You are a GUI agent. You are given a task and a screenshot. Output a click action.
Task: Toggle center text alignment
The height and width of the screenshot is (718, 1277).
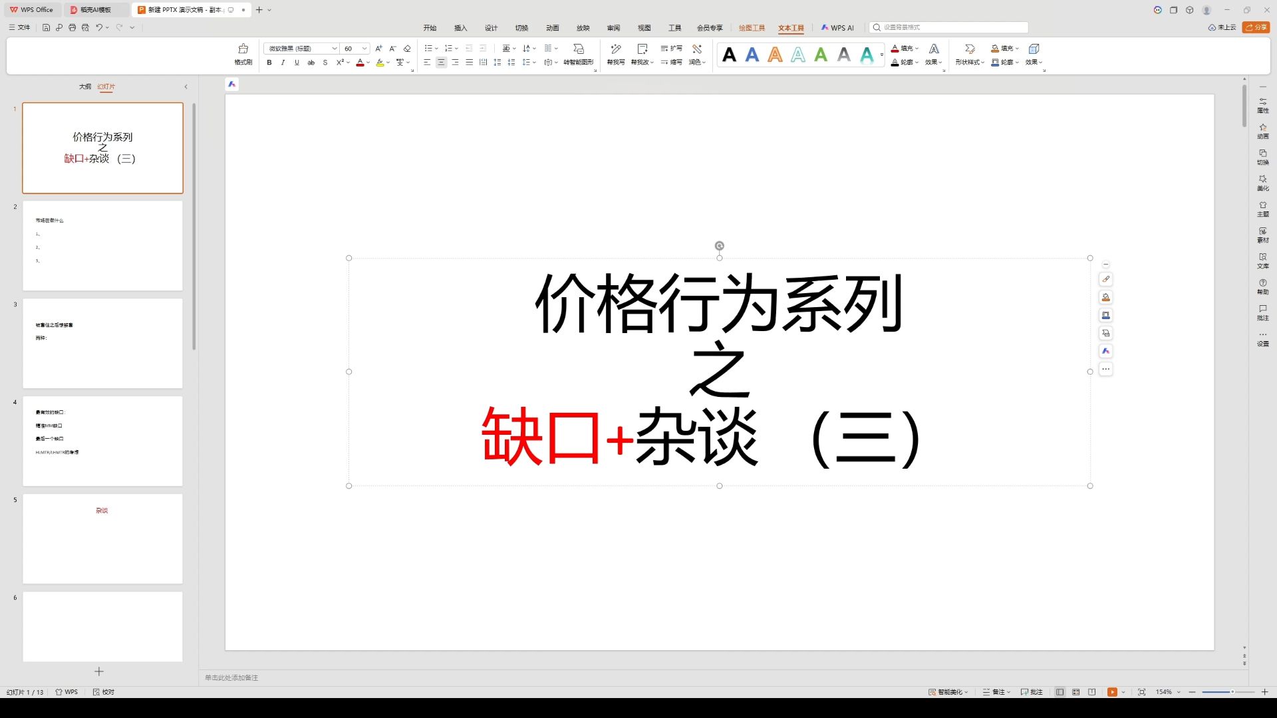441,62
